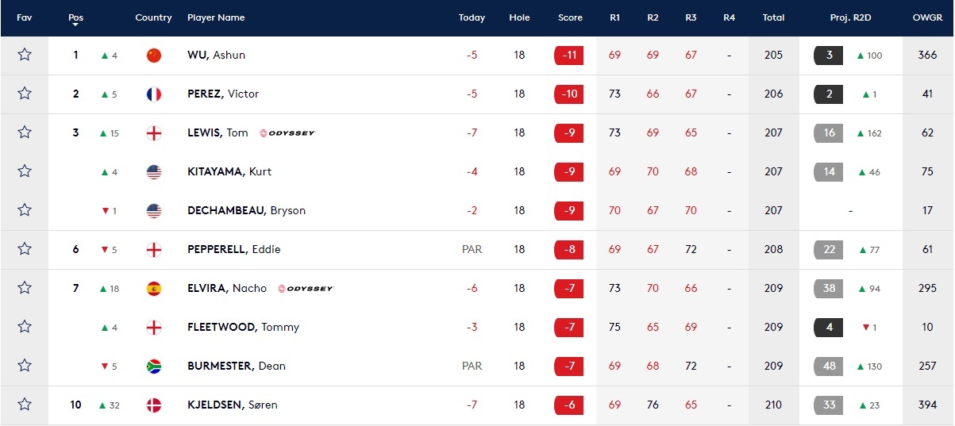Screen dimensions: 955x426
Task: Sort by the OWGR column header
Action: click(x=927, y=17)
